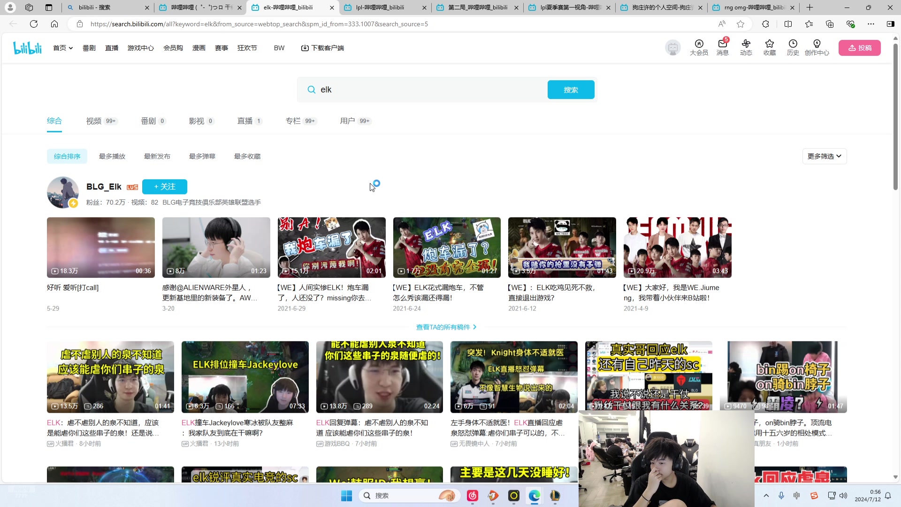Open the 创作中心 creation center icon
The height and width of the screenshot is (507, 901).
817,47
